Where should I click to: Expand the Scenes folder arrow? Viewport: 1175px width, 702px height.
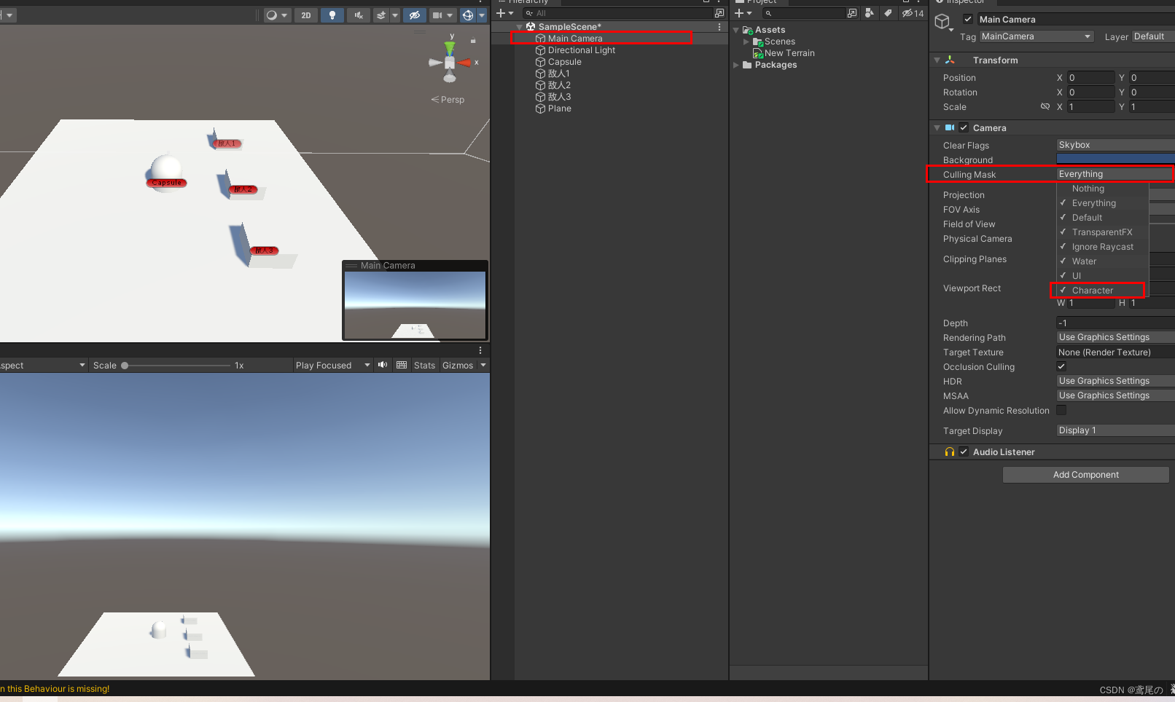pyautogui.click(x=746, y=42)
